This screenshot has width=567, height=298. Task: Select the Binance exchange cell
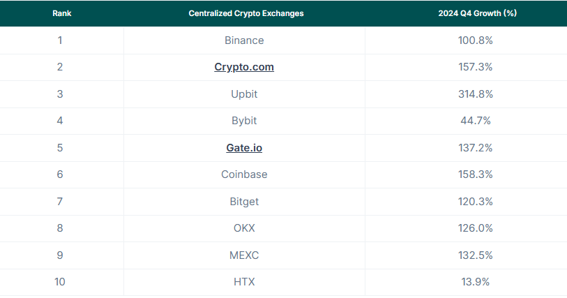click(x=244, y=40)
